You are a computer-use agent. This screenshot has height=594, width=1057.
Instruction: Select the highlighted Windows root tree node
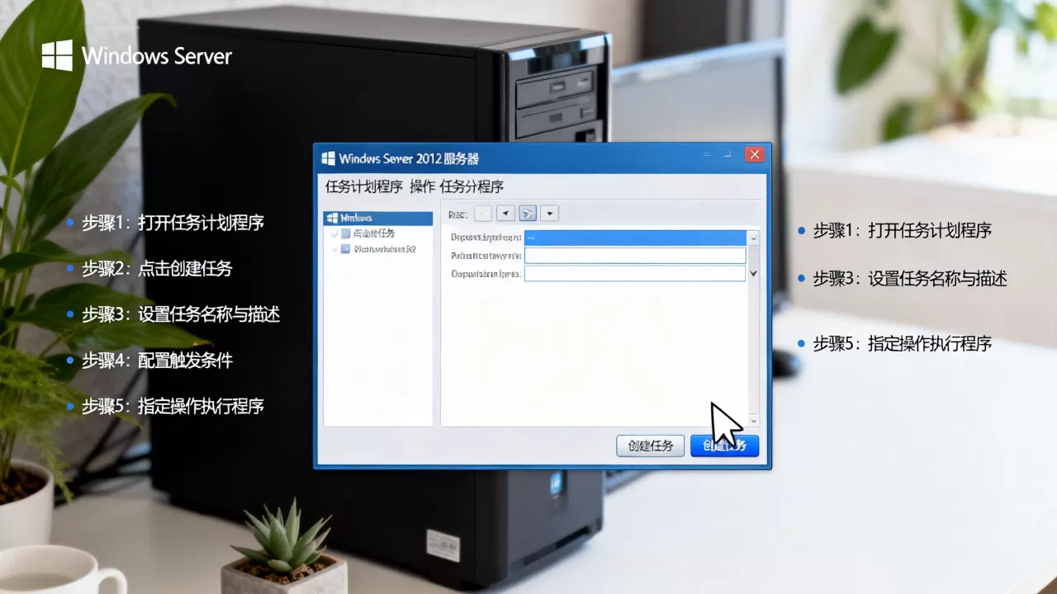click(378, 219)
